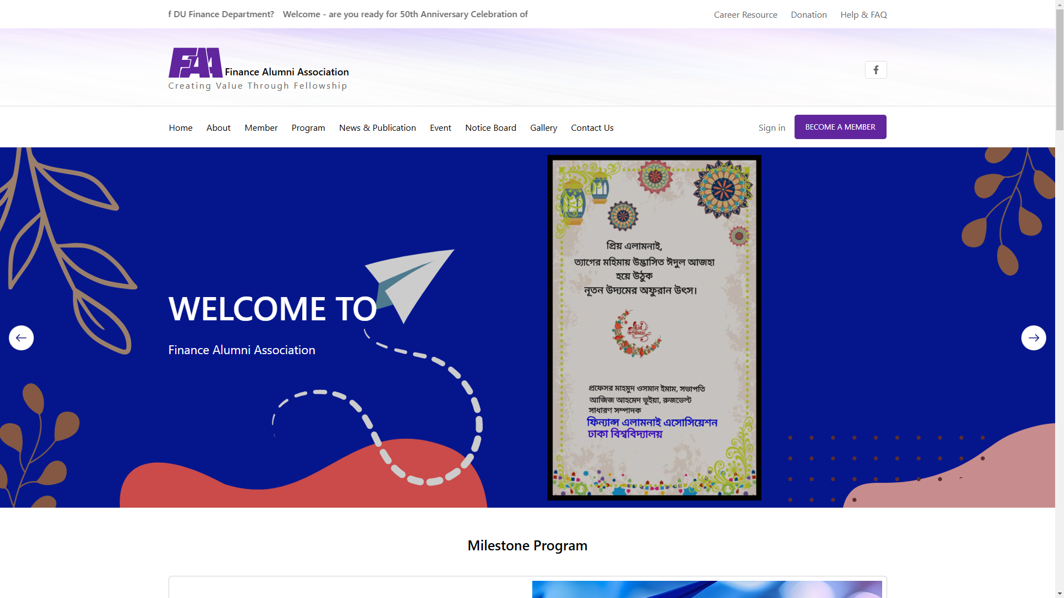
Task: Click 'Creating Value Through Fellowship' tagline
Action: [x=258, y=86]
